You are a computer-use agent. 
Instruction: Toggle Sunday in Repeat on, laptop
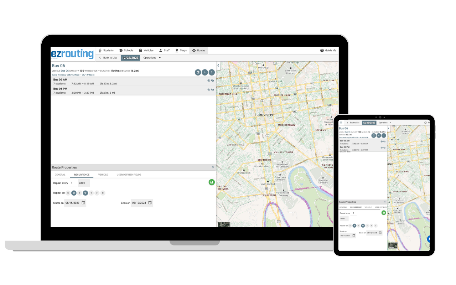(68, 193)
